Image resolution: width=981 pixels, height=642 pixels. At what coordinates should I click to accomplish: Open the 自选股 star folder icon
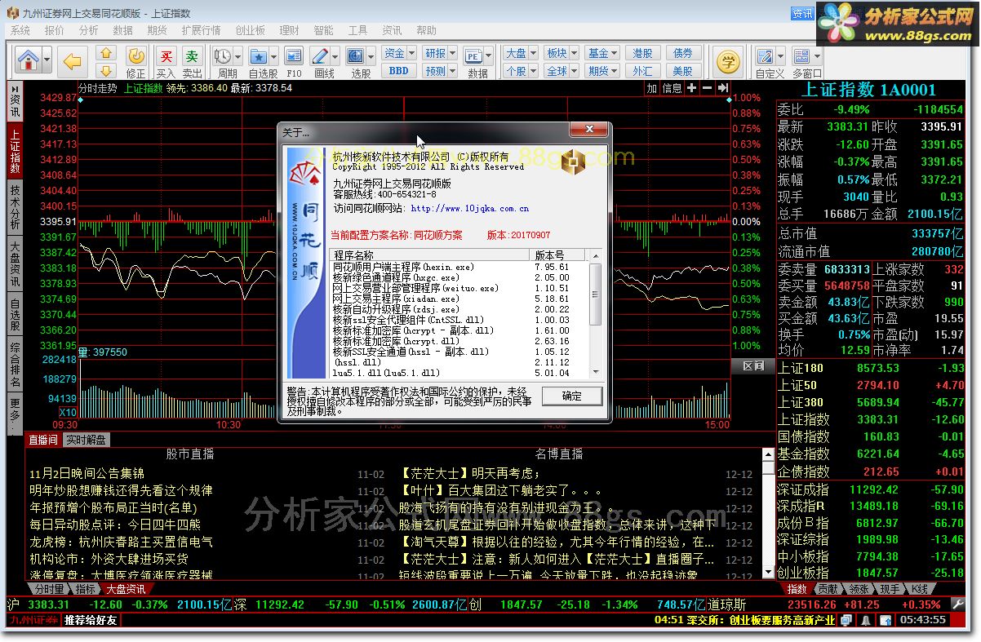(x=258, y=55)
